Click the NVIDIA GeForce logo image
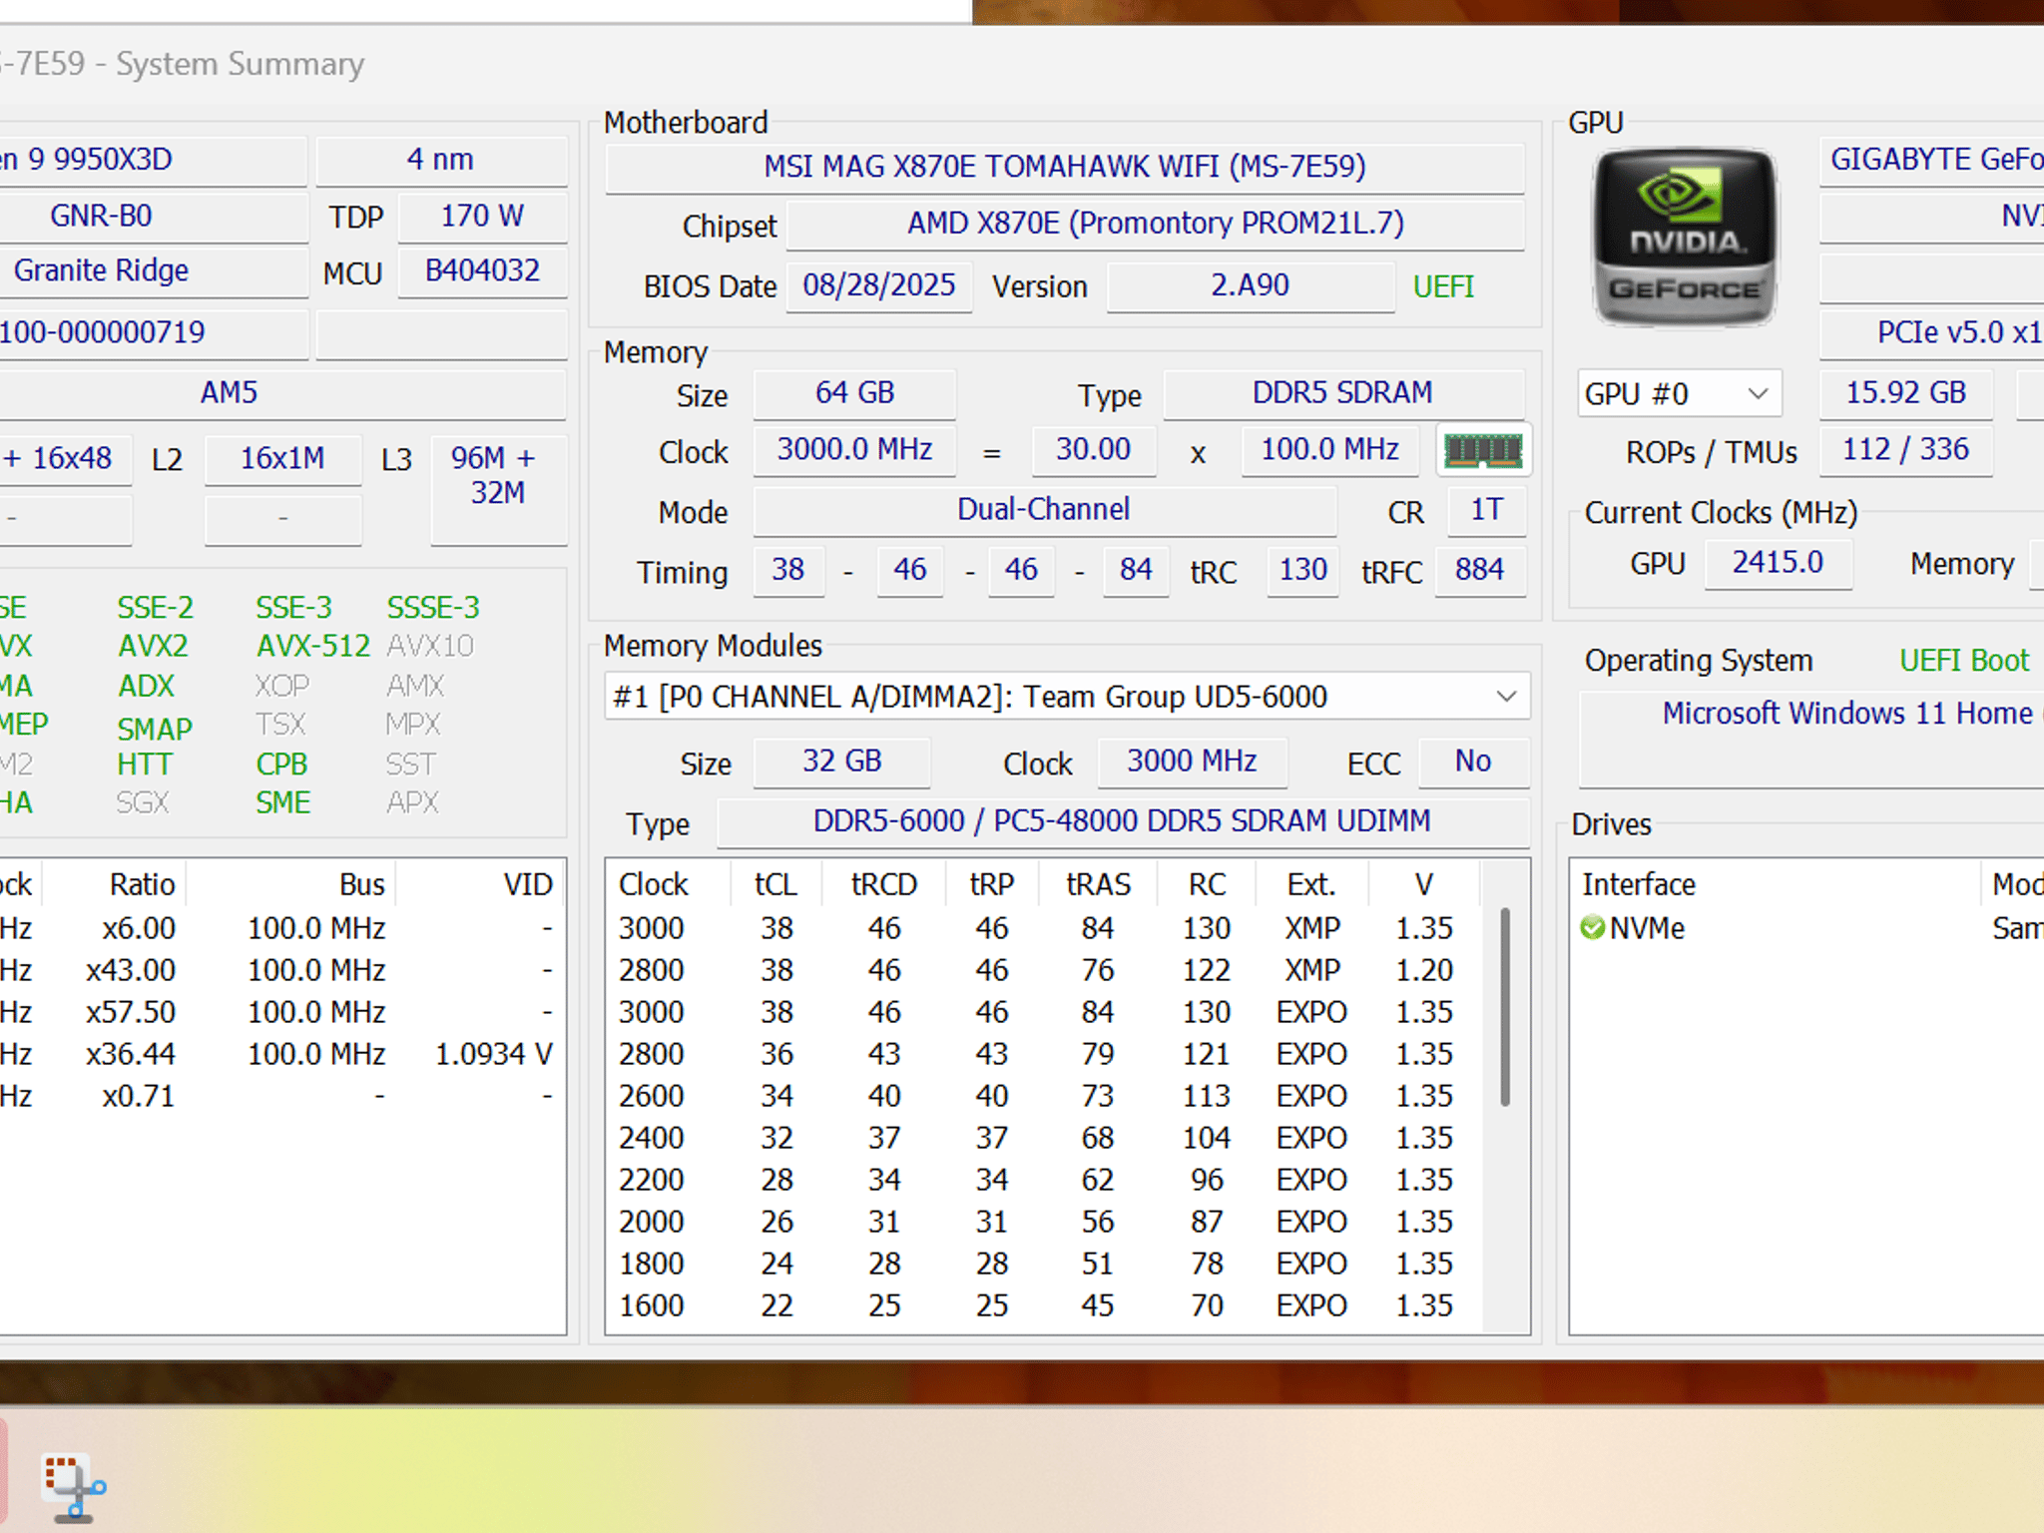2044x1533 pixels. click(x=1685, y=238)
